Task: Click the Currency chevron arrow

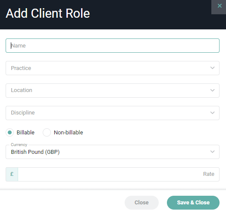Action: (x=212, y=152)
